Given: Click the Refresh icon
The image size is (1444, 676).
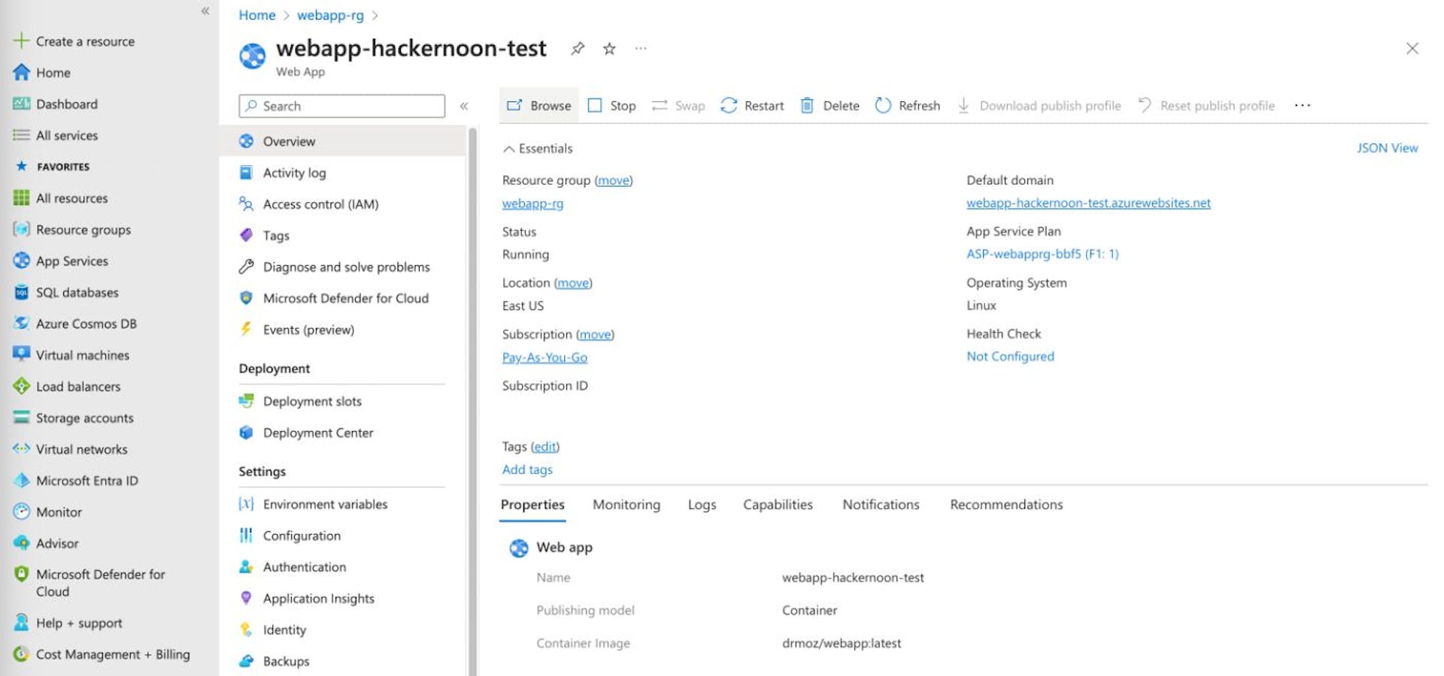Looking at the screenshot, I should (884, 105).
